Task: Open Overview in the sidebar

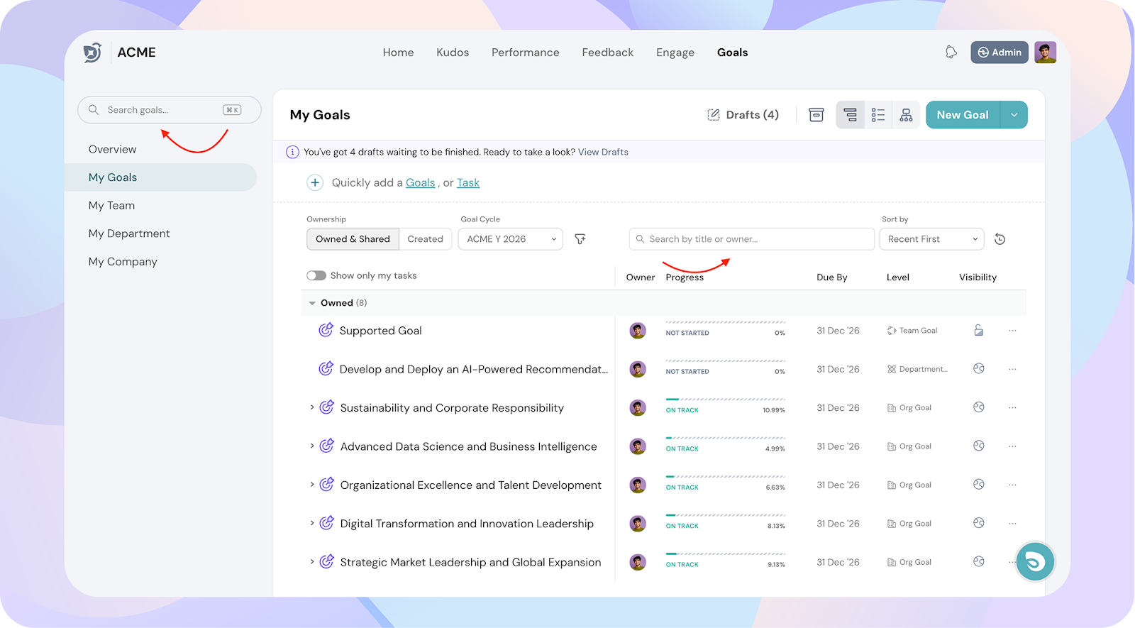Action: tap(112, 149)
